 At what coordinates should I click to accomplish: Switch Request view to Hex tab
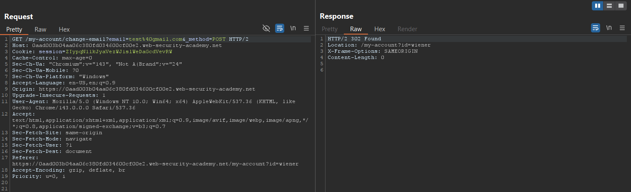pyautogui.click(x=64, y=30)
